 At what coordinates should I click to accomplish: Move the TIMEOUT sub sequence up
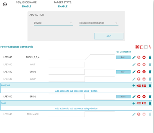coord(138,86)
